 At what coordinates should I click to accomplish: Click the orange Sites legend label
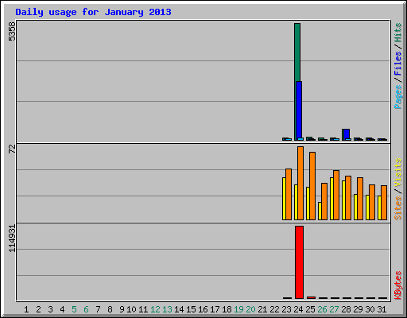point(398,208)
